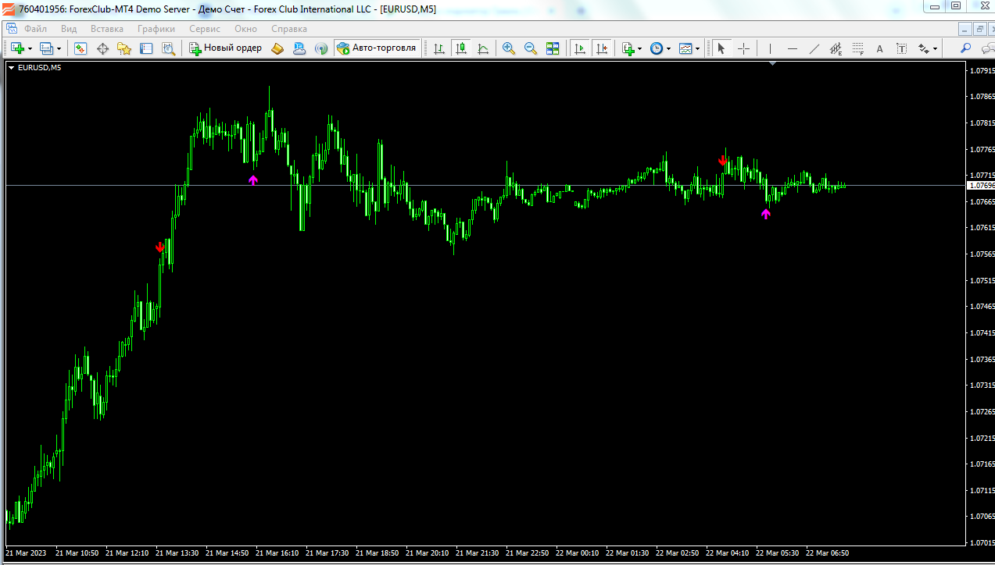Expand the EURUSD,M5 chart title triangle
The width and height of the screenshot is (995, 565).
[12, 68]
